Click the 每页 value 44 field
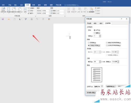 pyautogui.click(x=96, y=62)
